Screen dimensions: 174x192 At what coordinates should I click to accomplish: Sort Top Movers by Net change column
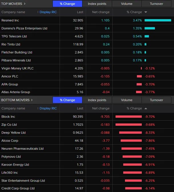(x=101, y=12)
